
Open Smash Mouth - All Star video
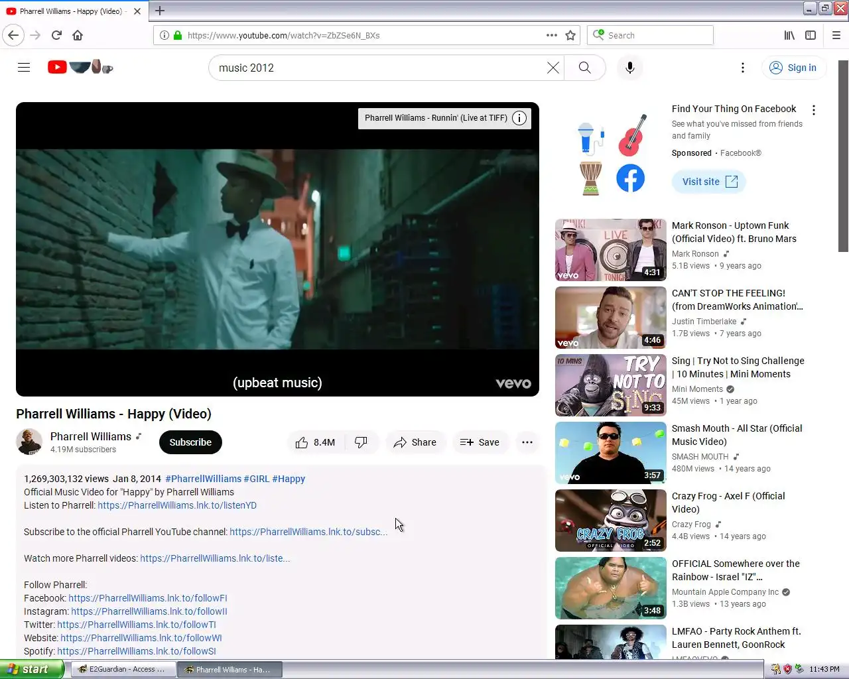pyautogui.click(x=737, y=435)
